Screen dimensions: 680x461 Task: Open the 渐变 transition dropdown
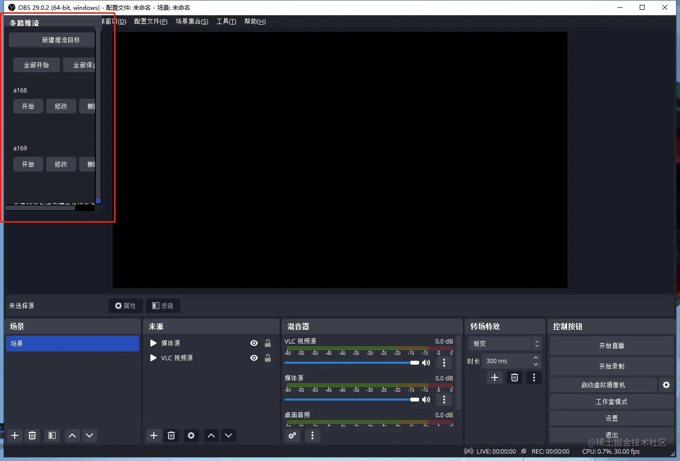pyautogui.click(x=504, y=344)
